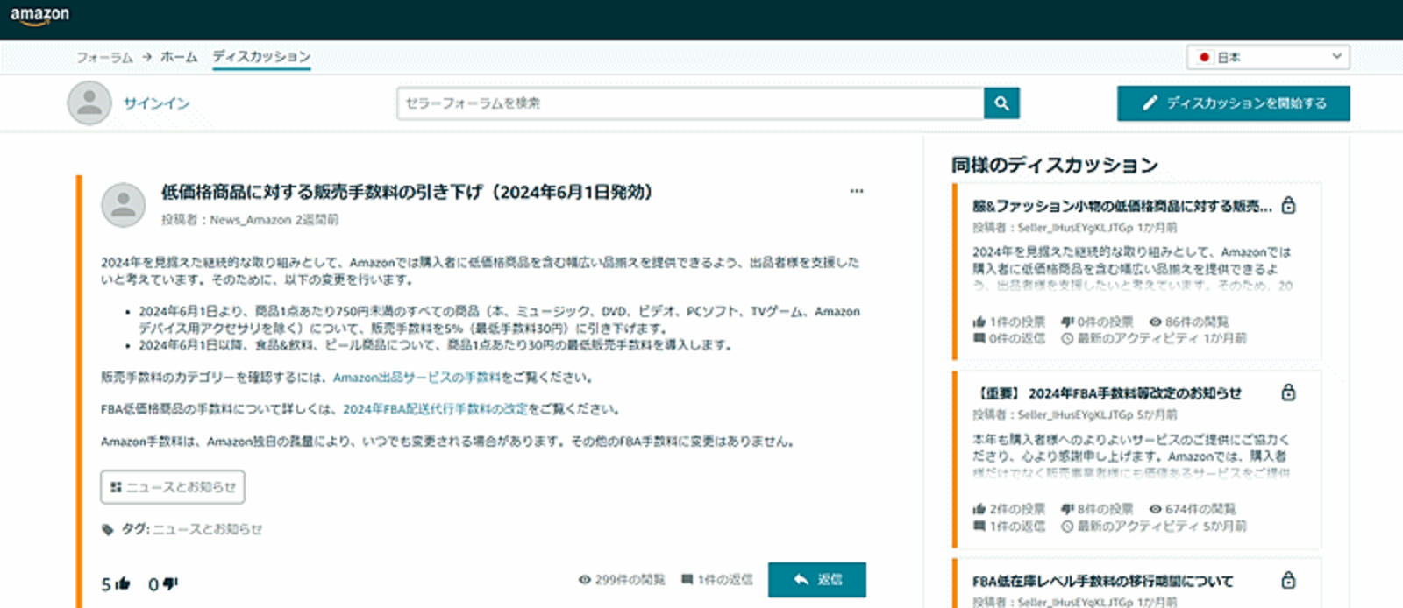This screenshot has height=608, width=1403.
Task: Click 最新のアクティビティ 5か月前 text
Action: click(x=1154, y=527)
